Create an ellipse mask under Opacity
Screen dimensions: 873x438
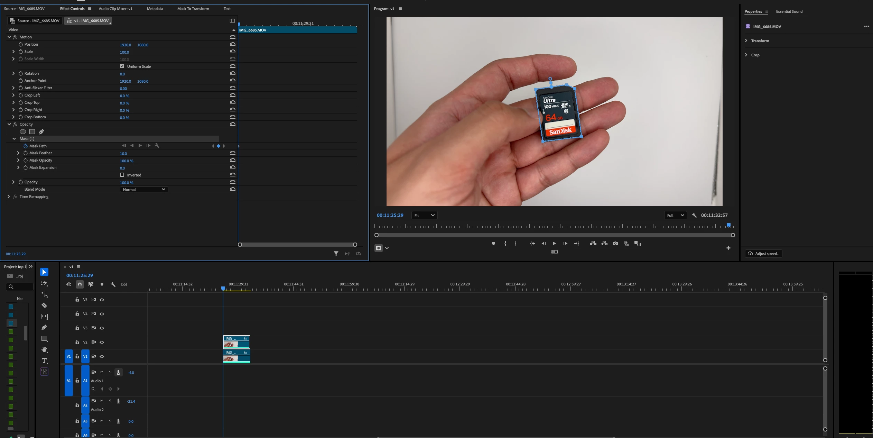click(23, 132)
